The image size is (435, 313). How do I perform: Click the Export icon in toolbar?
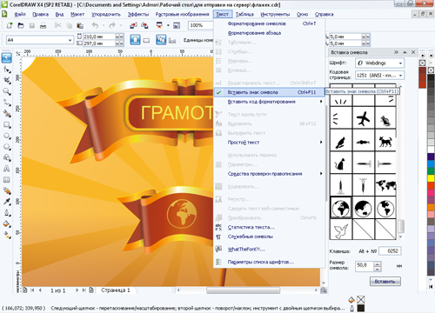pos(144,25)
